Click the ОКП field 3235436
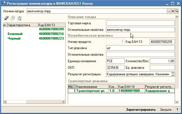This screenshot has width=182, height=114. pos(115,68)
